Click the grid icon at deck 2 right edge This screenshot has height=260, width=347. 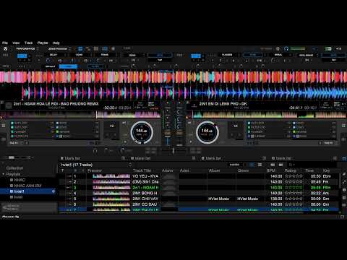[343, 126]
